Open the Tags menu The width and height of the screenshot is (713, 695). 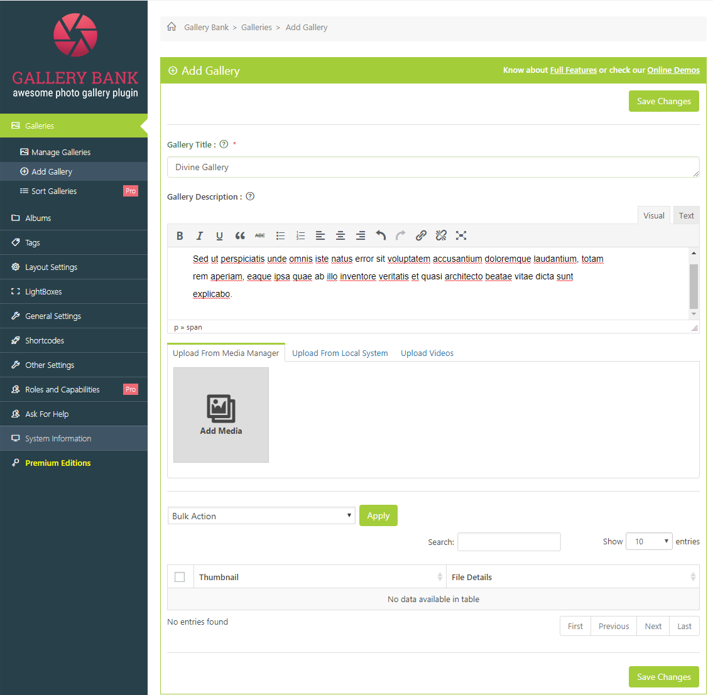click(x=73, y=243)
